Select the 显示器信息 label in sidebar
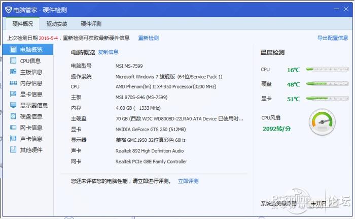Image resolution: width=355 pixels, height=219 pixels. [34, 105]
